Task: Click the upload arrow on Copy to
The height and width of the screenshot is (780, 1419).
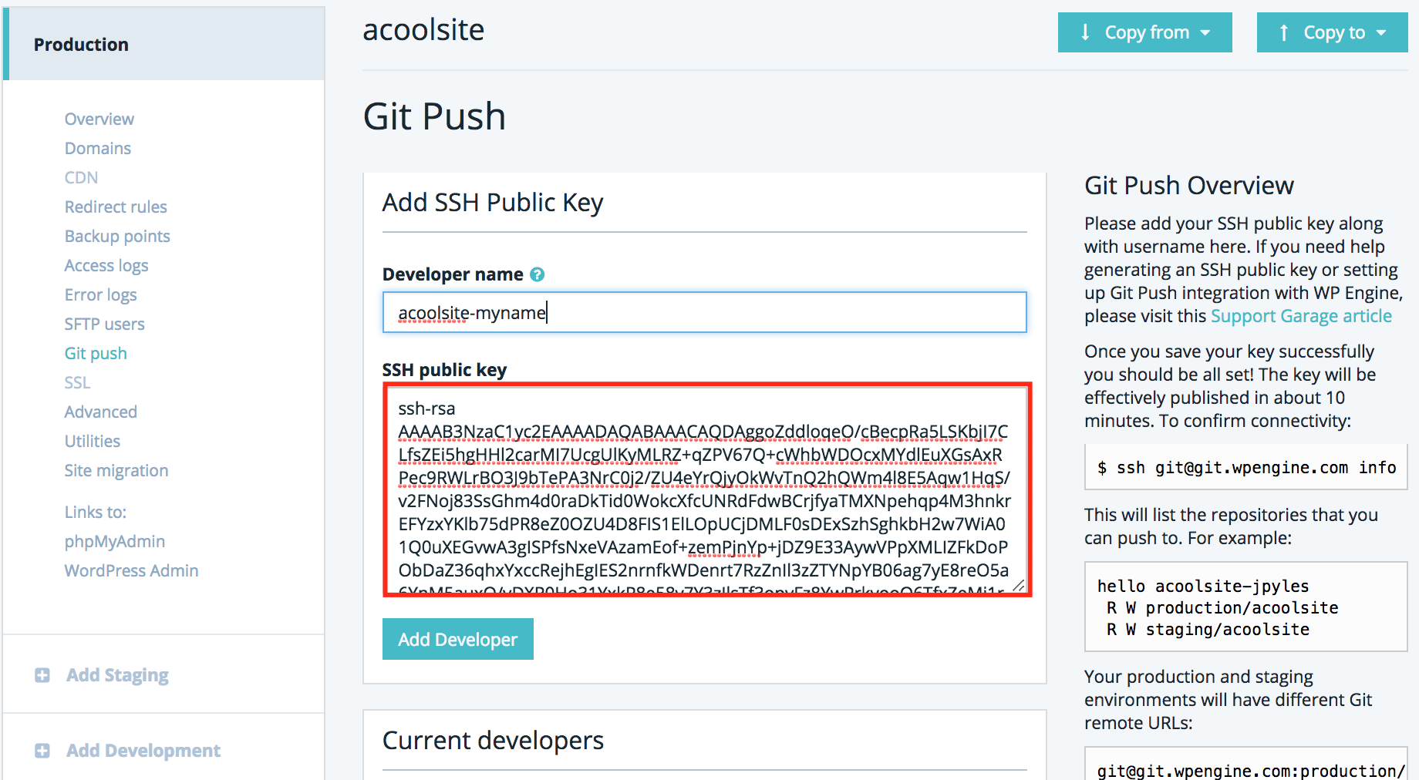Action: (1284, 32)
